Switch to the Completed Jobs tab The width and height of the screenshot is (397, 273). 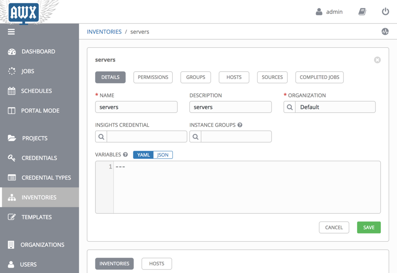(x=319, y=77)
